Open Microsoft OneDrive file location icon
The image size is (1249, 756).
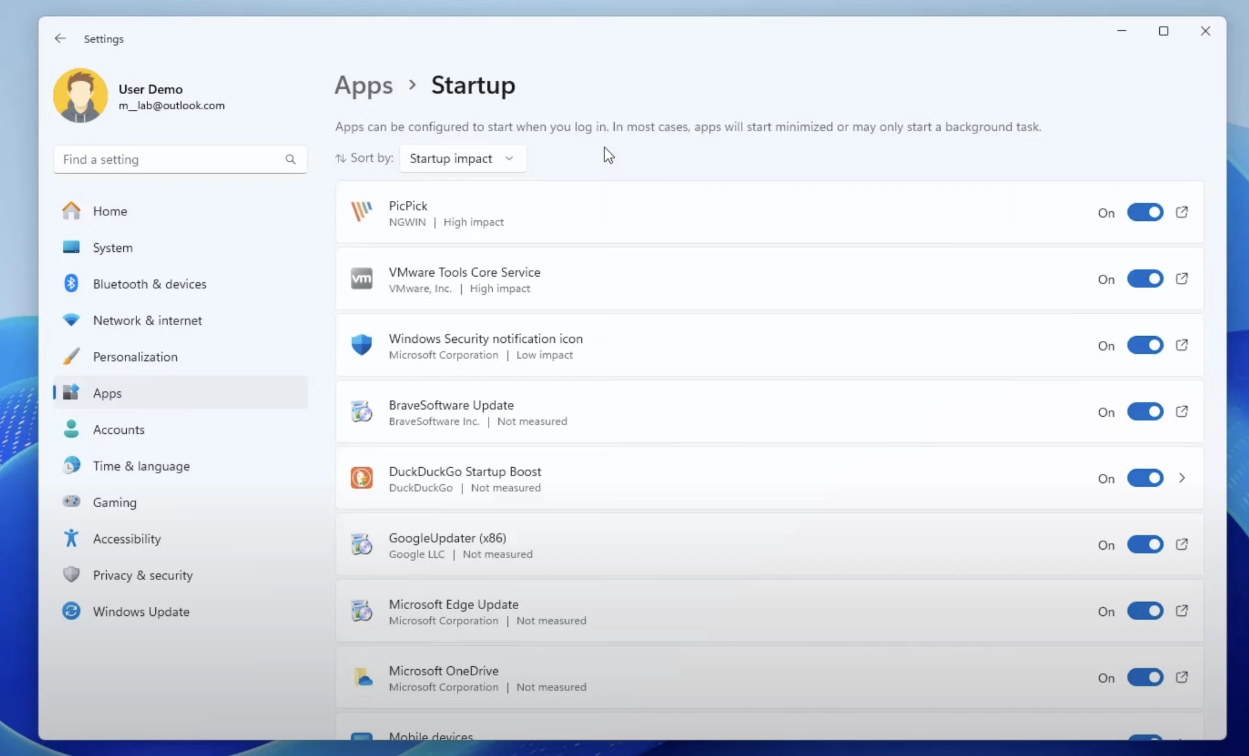(1182, 677)
